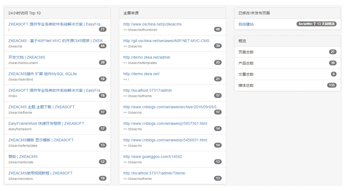Open ZKEACMS 主题,主题下载 link
This screenshot has height=191, width=345.
pyautogui.click(x=41, y=107)
